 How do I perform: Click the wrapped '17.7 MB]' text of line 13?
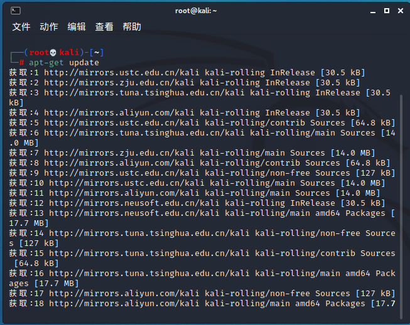coord(29,223)
